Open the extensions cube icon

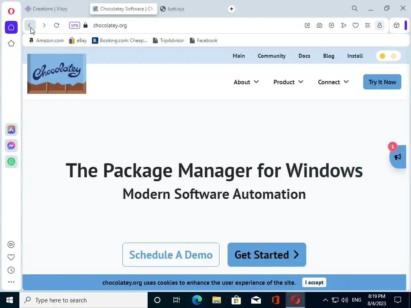pos(397,25)
